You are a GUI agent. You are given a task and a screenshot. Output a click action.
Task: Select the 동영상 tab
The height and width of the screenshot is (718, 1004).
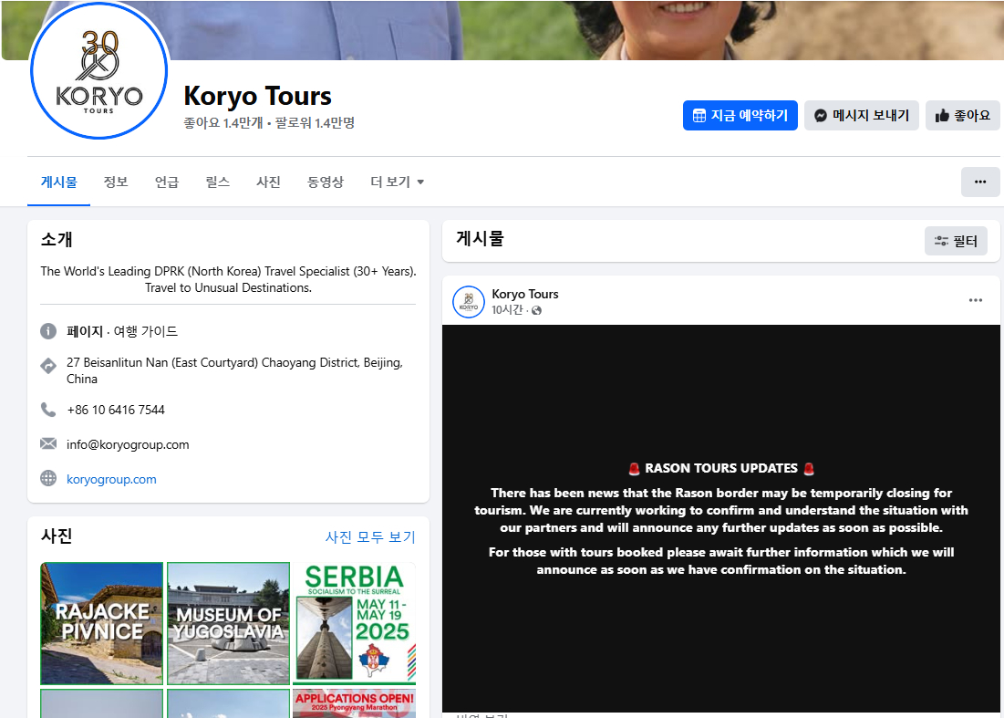click(325, 182)
